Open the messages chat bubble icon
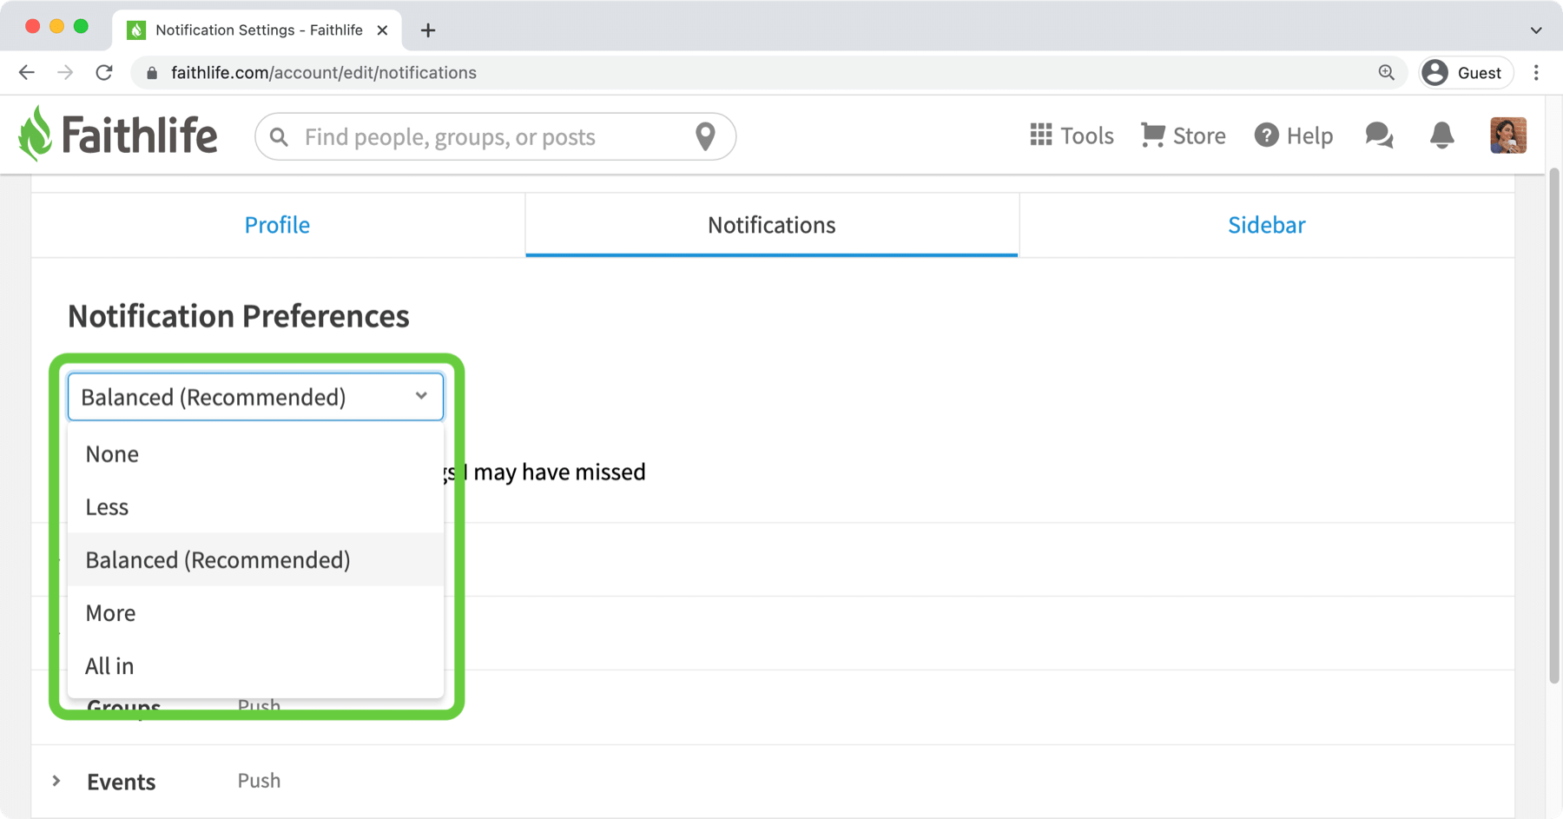 pos(1379,135)
